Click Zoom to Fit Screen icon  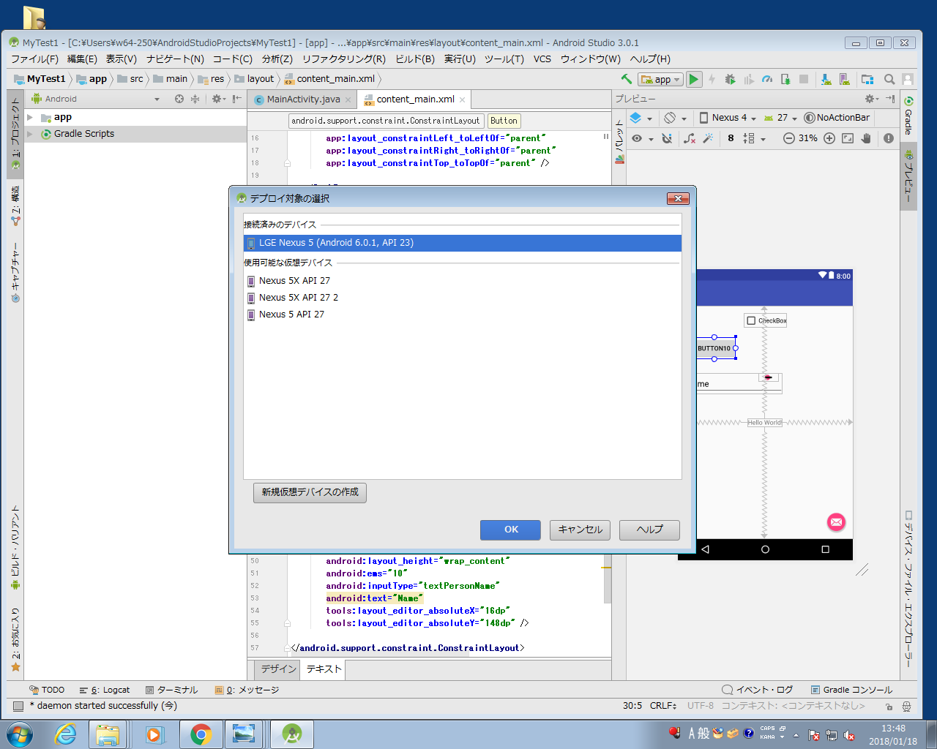tap(848, 138)
